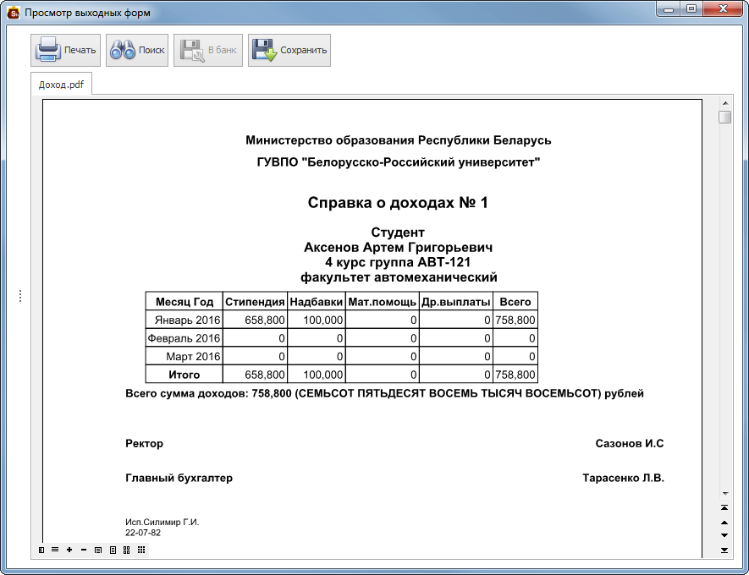749x575 pixels.
Task: Click the Главный бухгалтер label
Action: pyautogui.click(x=179, y=478)
